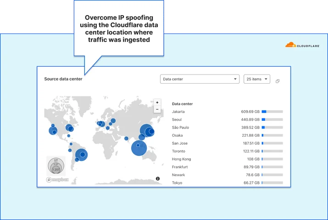Select the São Paulo row label
The image size is (328, 220).
[x=180, y=128]
